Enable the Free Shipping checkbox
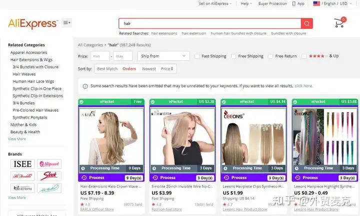The image size is (360, 216). (233, 56)
